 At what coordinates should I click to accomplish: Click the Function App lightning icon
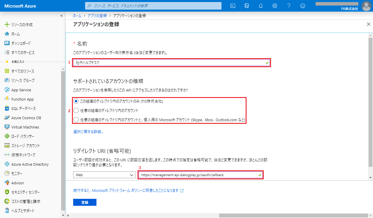point(7,99)
